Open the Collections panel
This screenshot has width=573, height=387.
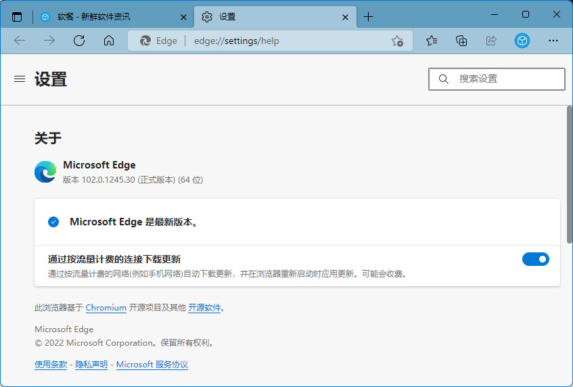pyautogui.click(x=461, y=41)
